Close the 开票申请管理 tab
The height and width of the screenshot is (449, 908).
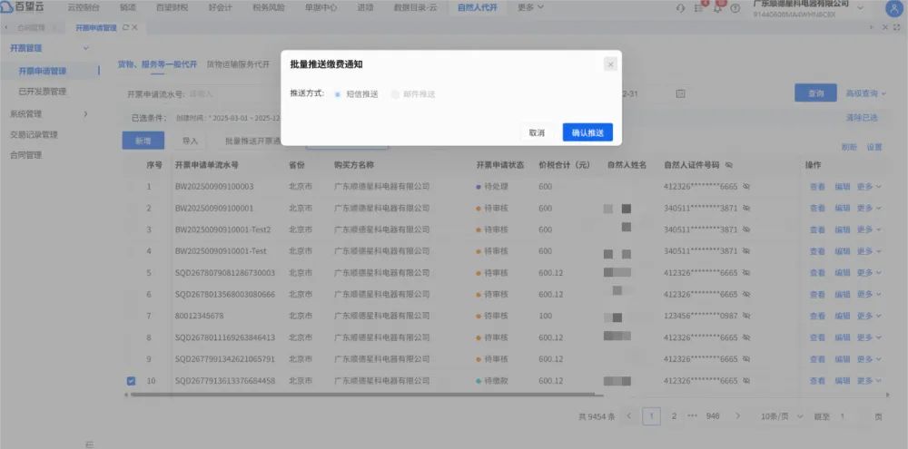pos(135,27)
